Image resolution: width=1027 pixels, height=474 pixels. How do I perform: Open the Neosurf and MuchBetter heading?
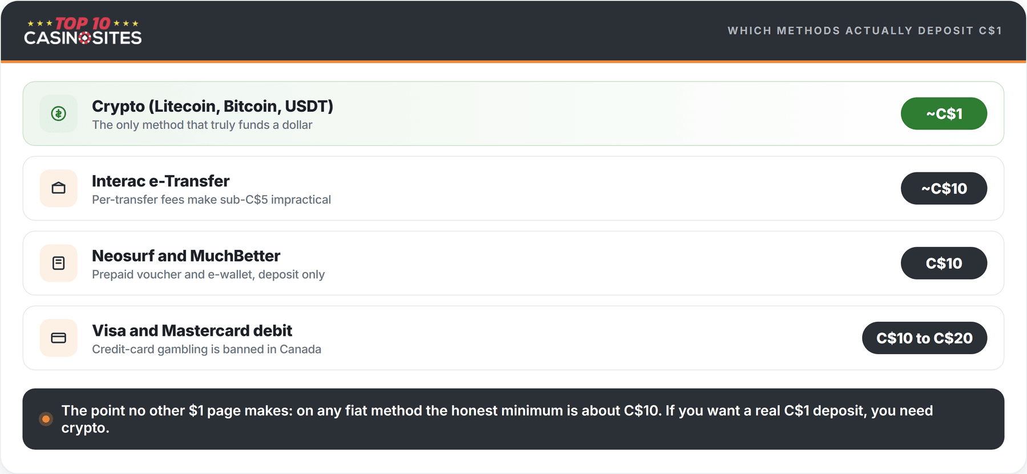click(x=186, y=256)
